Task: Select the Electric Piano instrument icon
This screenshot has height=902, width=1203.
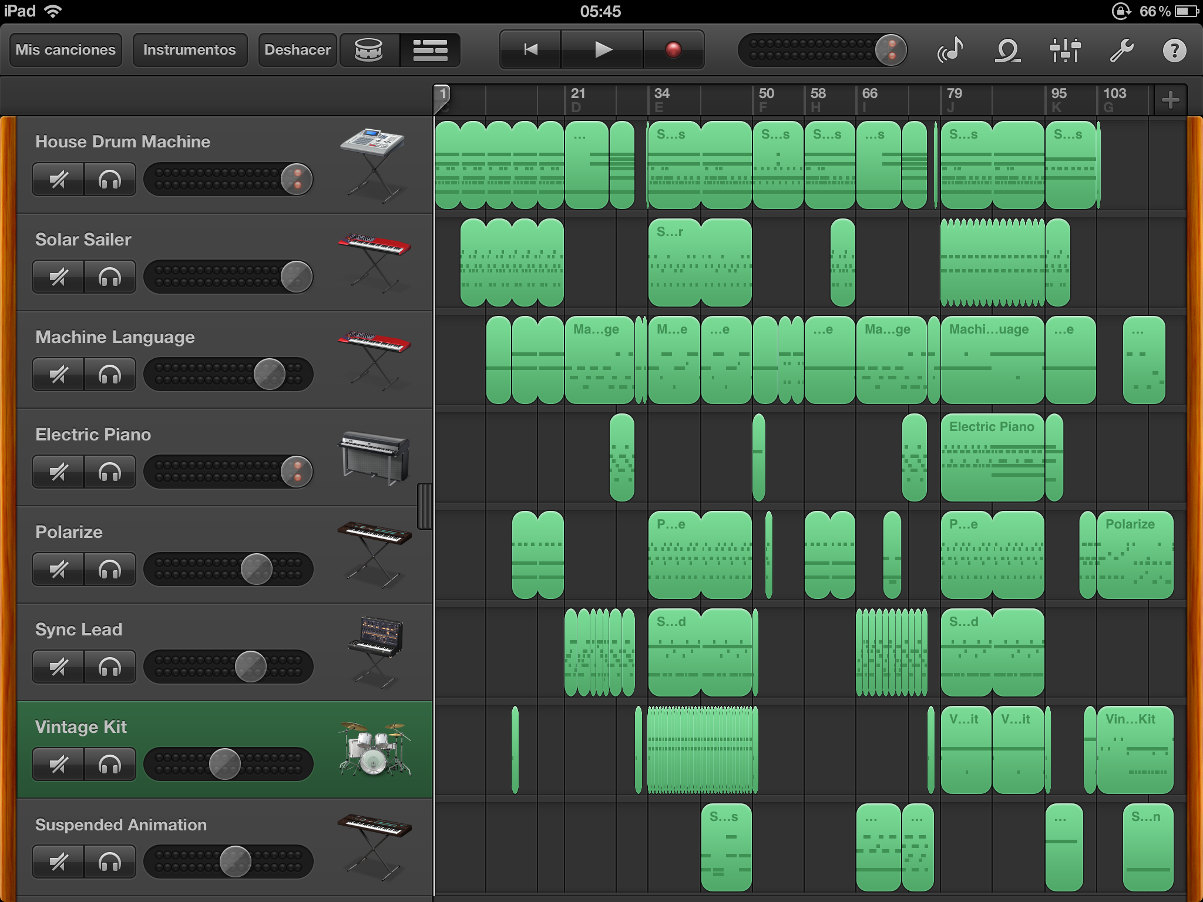Action: tap(374, 458)
